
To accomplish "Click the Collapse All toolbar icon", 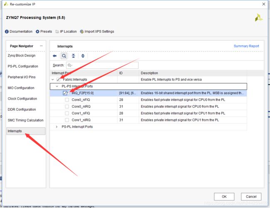I will 74,56.
